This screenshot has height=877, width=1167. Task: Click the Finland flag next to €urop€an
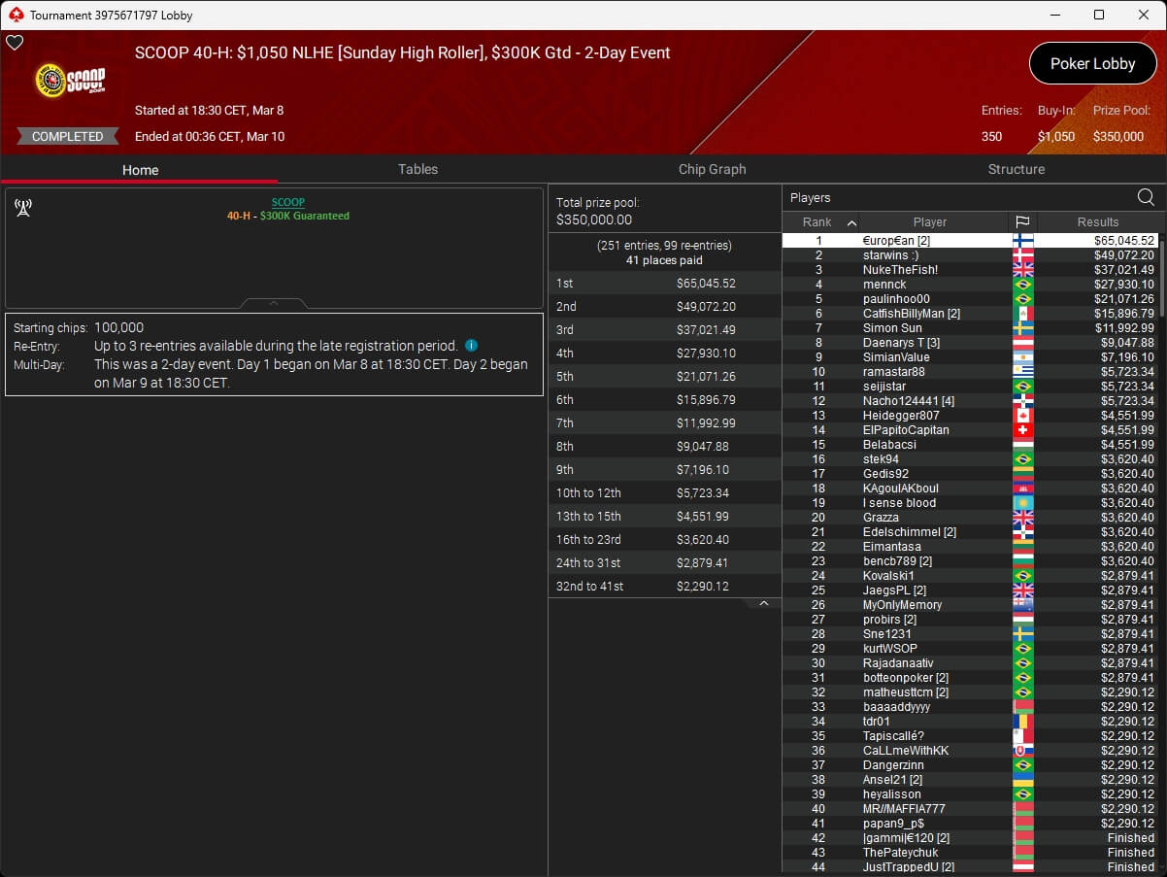pos(1022,241)
